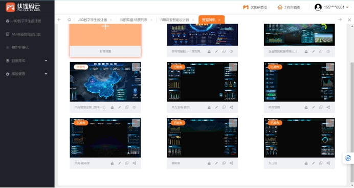Copy the 风力发电-首页 scene
The image size is (354, 188).
pos(224,108)
